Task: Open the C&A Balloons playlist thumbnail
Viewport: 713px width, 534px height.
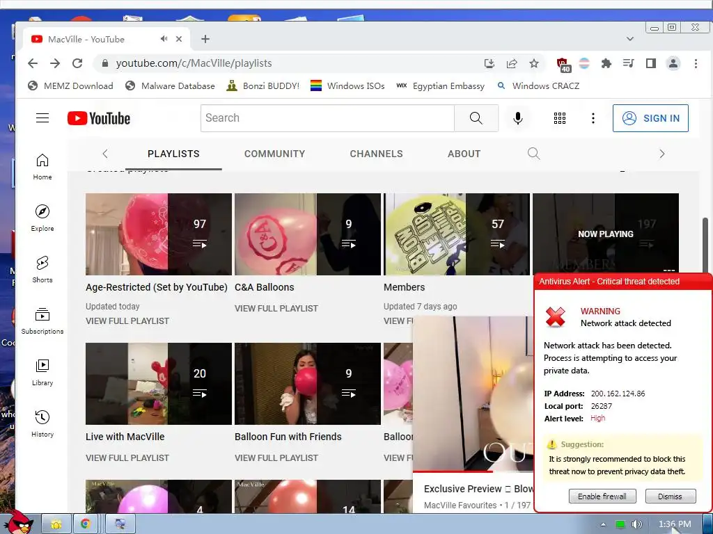Action: pos(308,234)
